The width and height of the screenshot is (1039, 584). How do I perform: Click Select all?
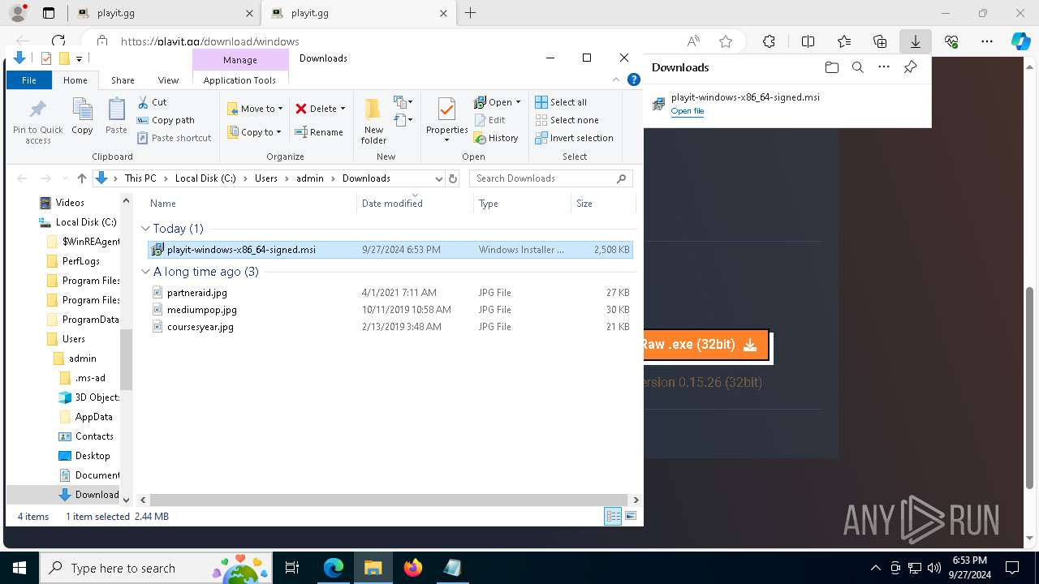[x=561, y=102]
